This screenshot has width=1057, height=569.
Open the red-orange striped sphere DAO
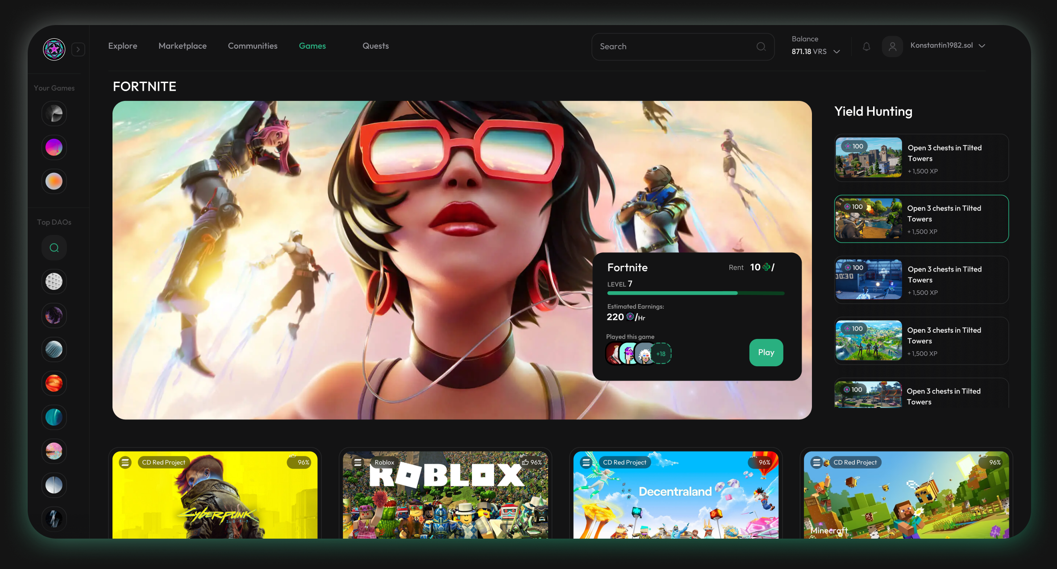54,383
